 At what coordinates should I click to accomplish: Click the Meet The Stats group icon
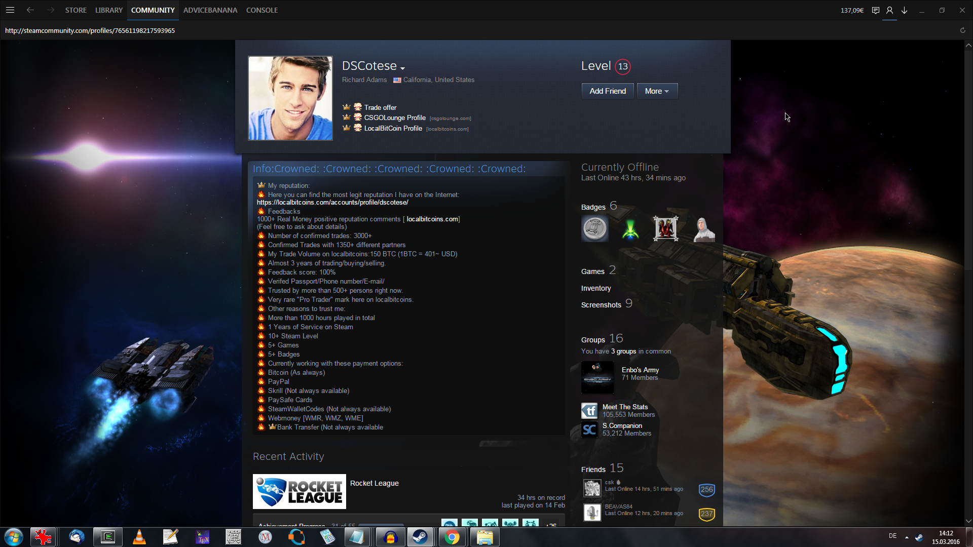click(589, 411)
